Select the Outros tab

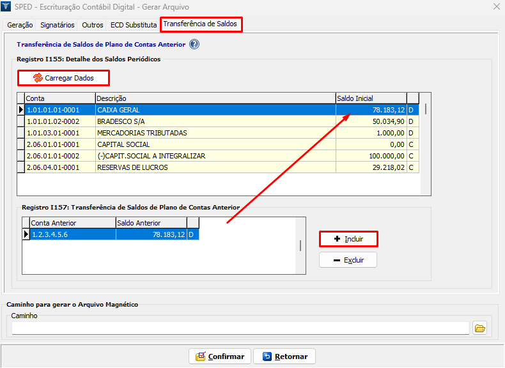(93, 26)
